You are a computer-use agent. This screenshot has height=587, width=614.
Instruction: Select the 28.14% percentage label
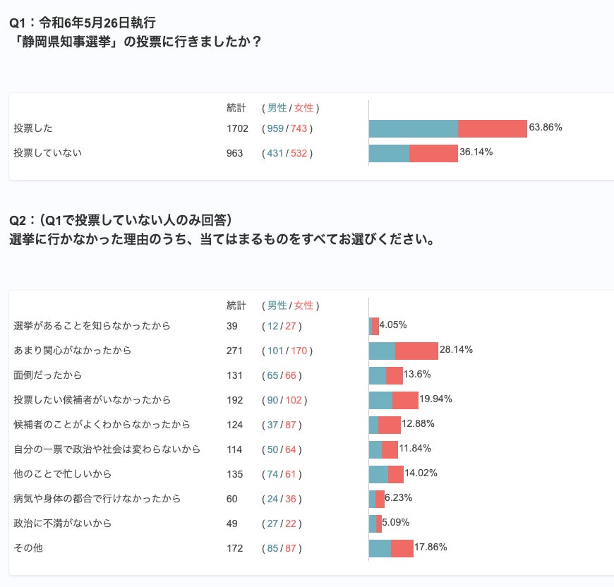tap(456, 349)
